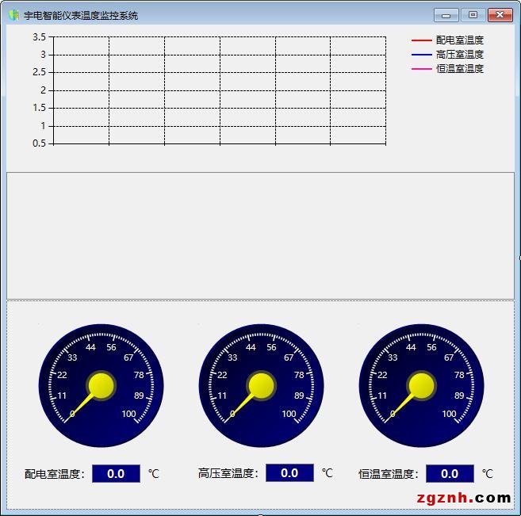Minimize the monitoring window

pos(446,15)
